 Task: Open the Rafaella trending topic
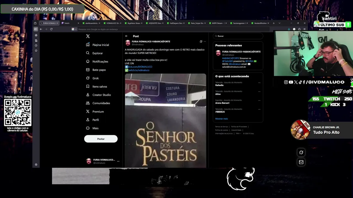(220, 85)
